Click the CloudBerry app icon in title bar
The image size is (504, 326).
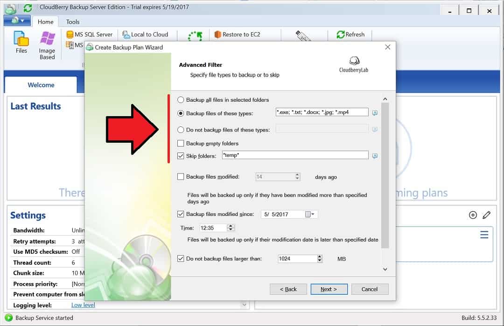coord(11,8)
